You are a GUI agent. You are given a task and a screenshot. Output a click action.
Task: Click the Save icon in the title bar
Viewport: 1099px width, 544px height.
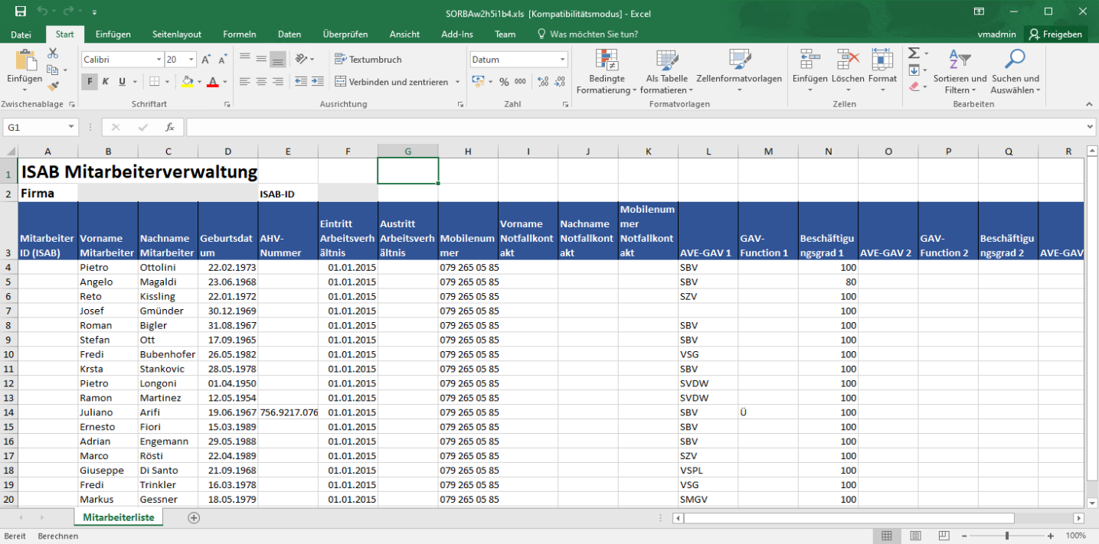pyautogui.click(x=21, y=11)
